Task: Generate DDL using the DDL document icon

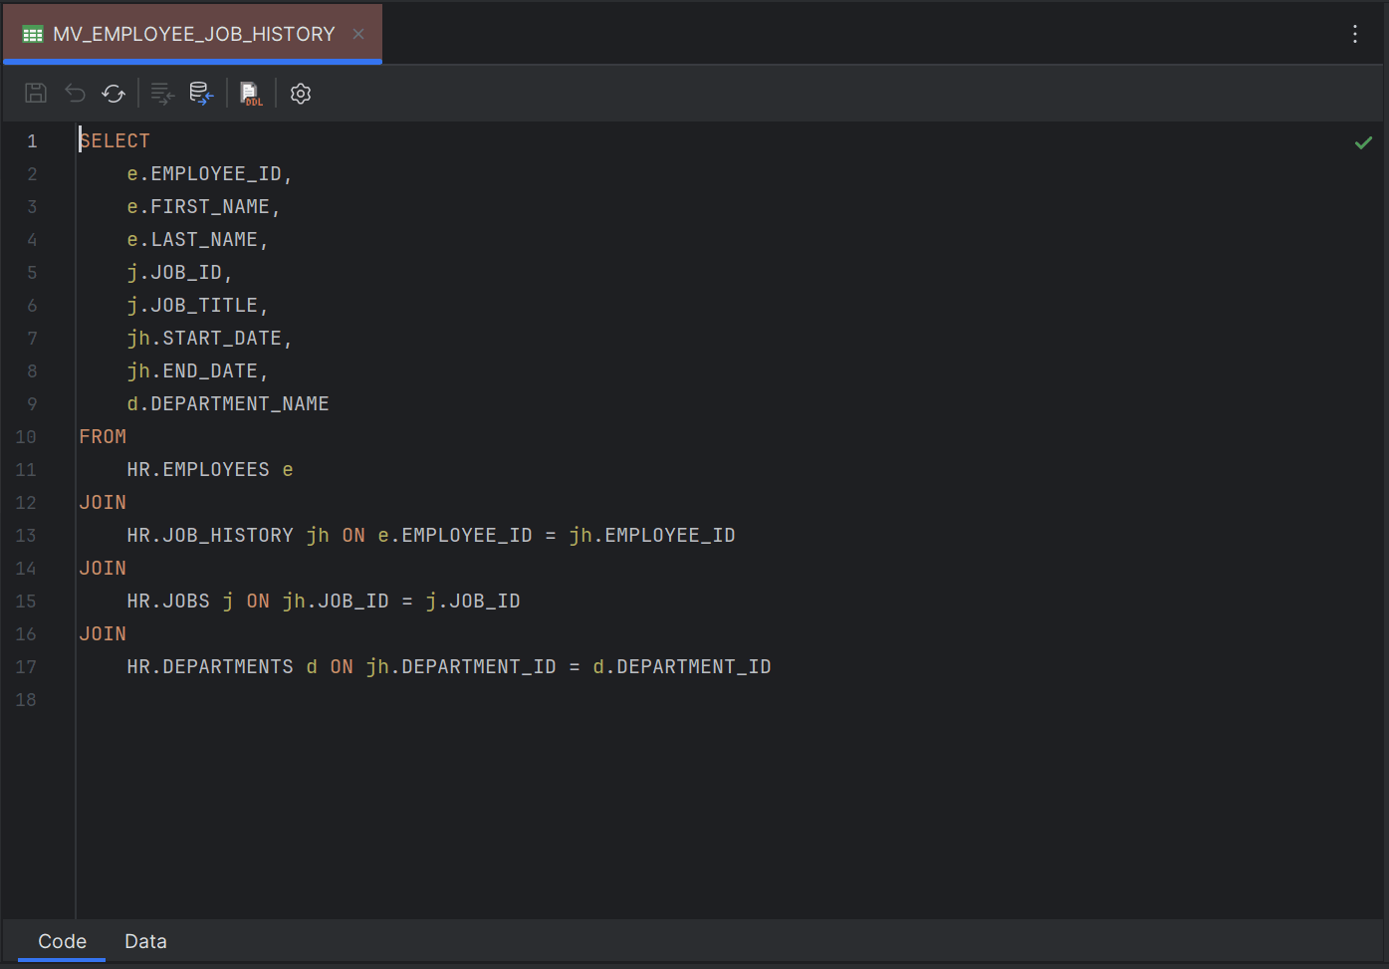Action: pos(250,93)
